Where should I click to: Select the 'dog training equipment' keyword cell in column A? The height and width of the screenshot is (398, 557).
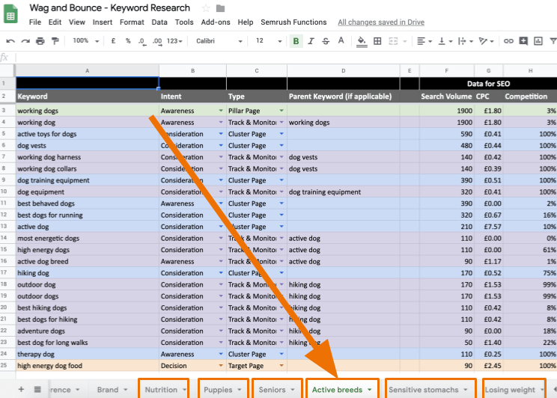(87, 180)
